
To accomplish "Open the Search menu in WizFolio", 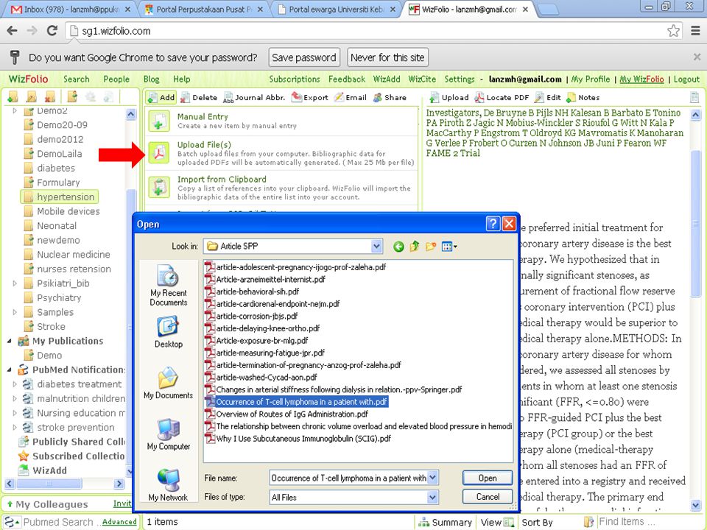I will click(x=76, y=79).
